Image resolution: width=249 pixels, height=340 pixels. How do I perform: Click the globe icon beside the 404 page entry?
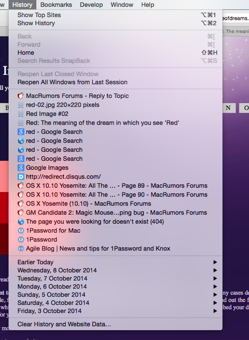tap(21, 222)
